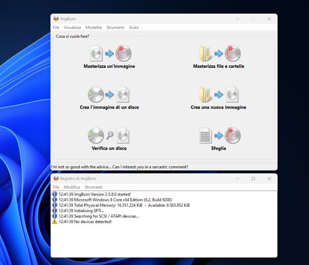309x265 pixels.
Task: Open Strumenti menu in Registro di ImgBurn
Action: tap(93, 187)
